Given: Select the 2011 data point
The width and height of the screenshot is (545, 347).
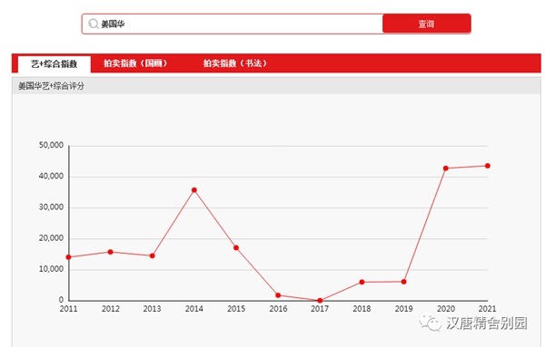Looking at the screenshot, I should 68,257.
